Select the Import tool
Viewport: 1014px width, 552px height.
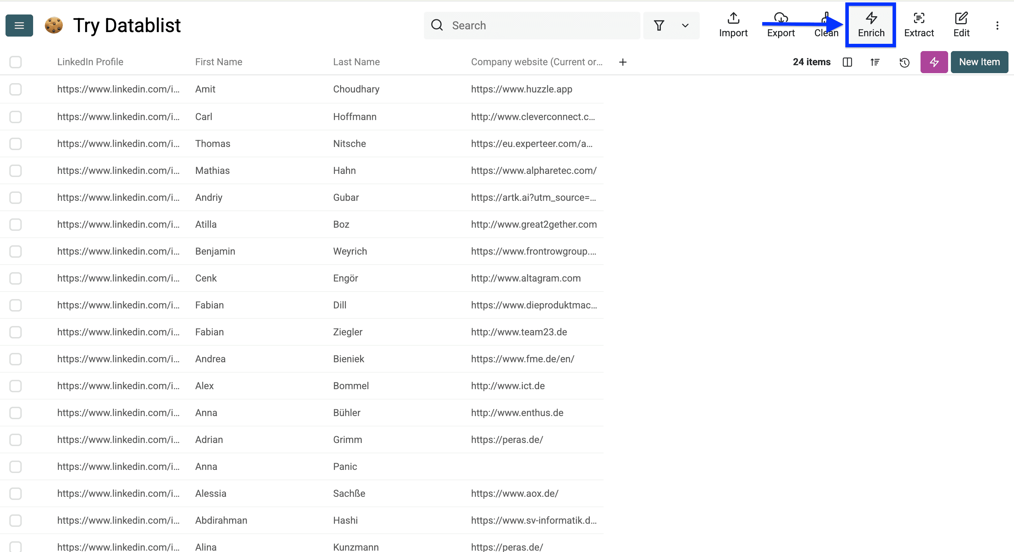coord(733,24)
